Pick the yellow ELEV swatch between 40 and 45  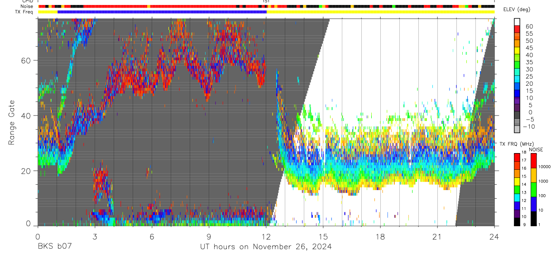[517, 51]
